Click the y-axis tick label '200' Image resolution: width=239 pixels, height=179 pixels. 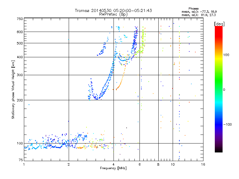[x=20, y=100]
